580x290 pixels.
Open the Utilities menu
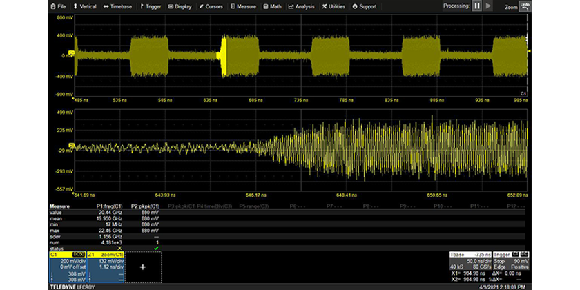[x=334, y=6]
